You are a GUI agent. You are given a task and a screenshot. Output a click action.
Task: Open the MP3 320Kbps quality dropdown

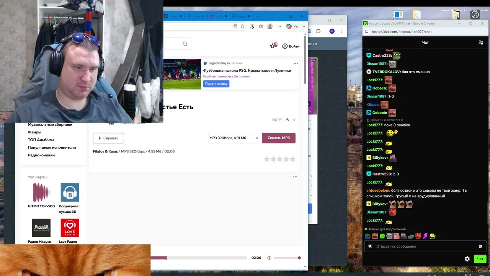(234, 138)
